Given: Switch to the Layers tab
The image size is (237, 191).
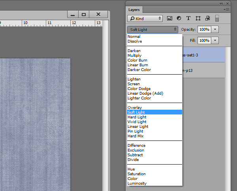Looking at the screenshot, I should (x=135, y=9).
